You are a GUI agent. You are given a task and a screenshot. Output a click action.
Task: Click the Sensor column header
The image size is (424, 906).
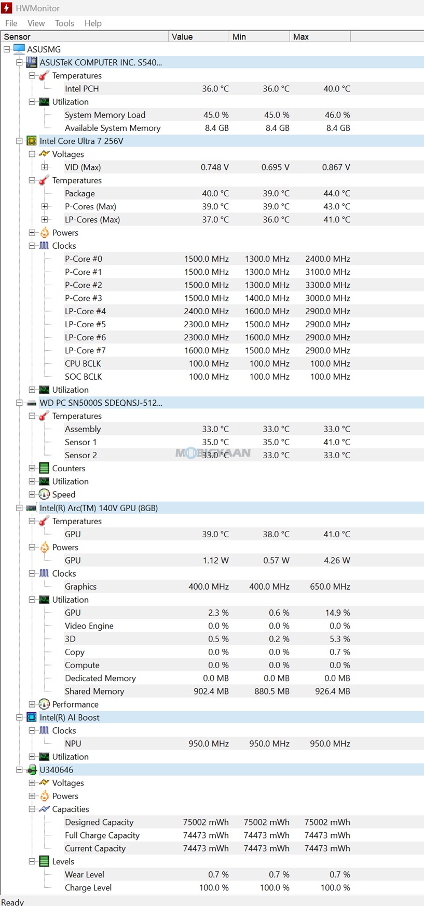[85, 36]
